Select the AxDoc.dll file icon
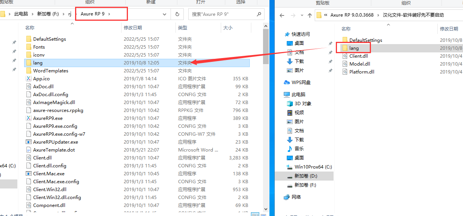Screen dimensions: 463x216 coord(29,87)
